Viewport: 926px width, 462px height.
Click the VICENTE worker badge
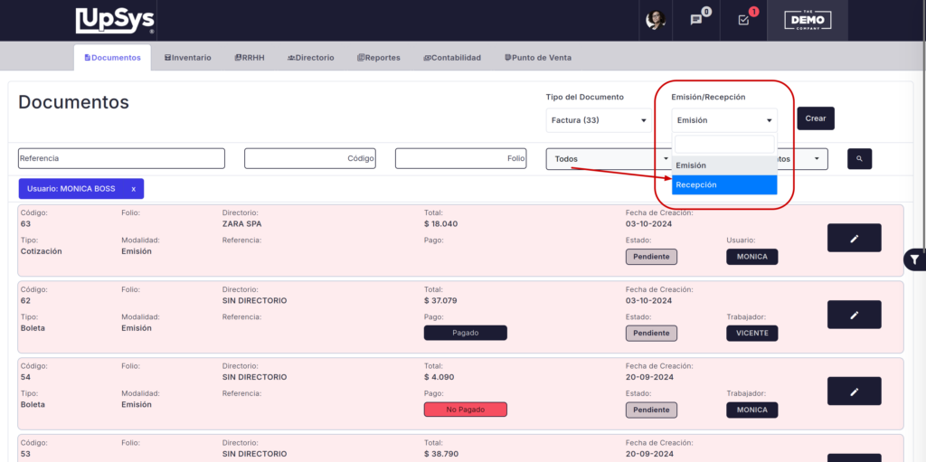click(x=751, y=334)
